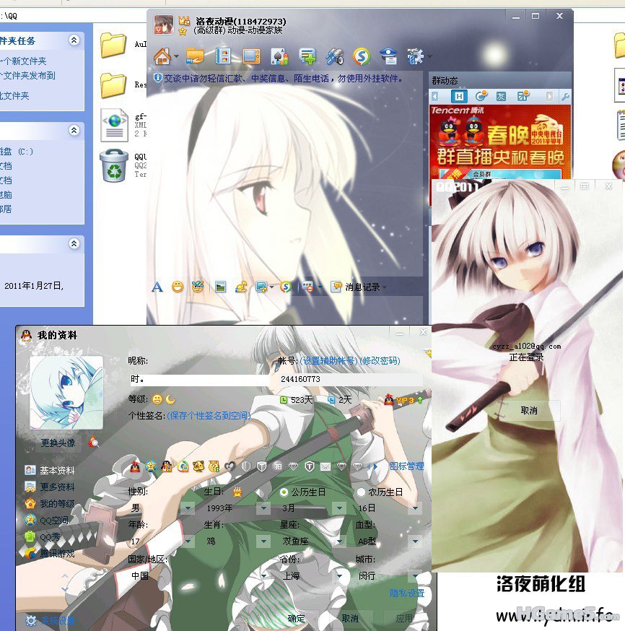Switch to 基本资料 section
This screenshot has width=625, height=631.
50,470
